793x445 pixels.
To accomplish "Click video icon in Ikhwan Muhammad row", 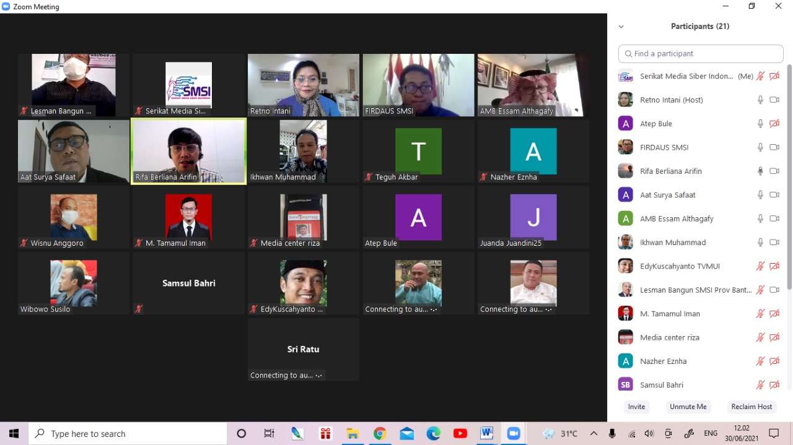I will tap(774, 243).
